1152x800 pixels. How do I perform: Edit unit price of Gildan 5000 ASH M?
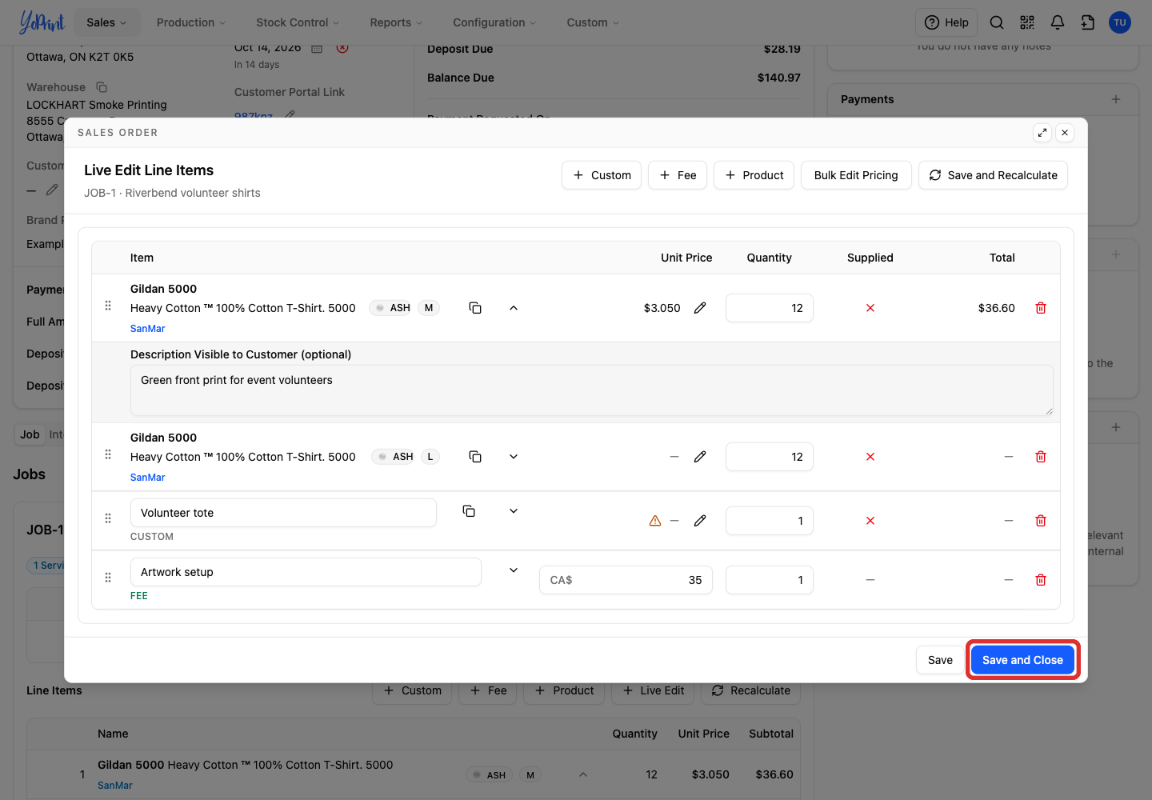tap(700, 308)
